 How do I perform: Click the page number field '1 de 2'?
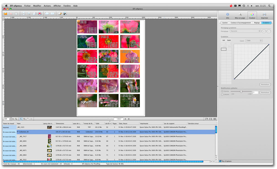click(119, 119)
